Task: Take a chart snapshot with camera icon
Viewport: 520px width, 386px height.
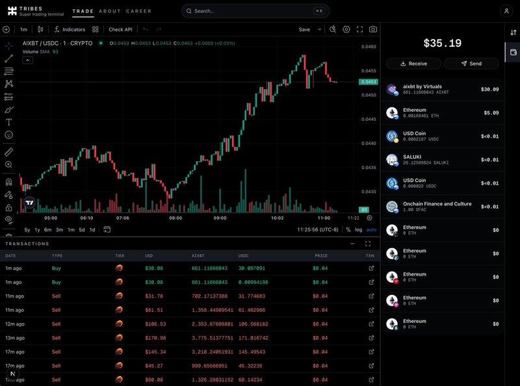Action: coord(373,29)
